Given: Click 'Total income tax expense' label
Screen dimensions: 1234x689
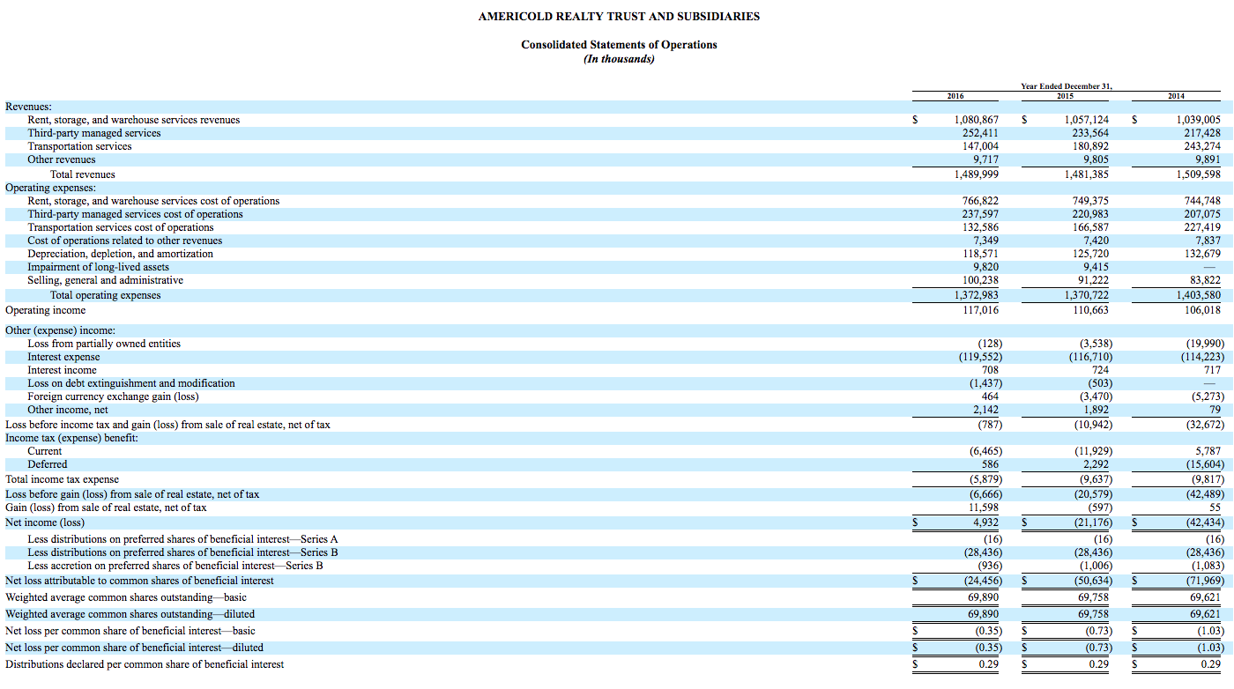Looking at the screenshot, I should click(62, 479).
